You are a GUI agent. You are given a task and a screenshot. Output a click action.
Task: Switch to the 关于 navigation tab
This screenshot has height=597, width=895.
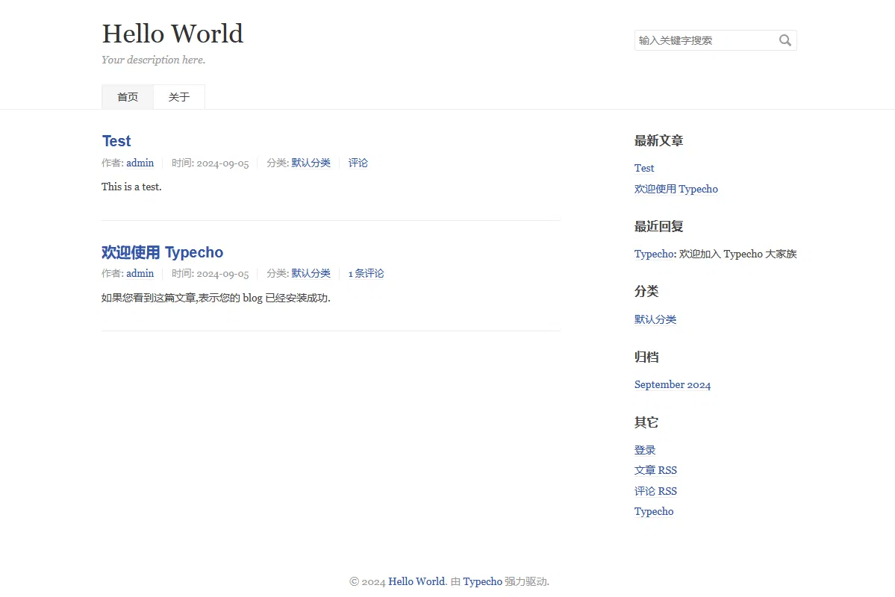[179, 97]
